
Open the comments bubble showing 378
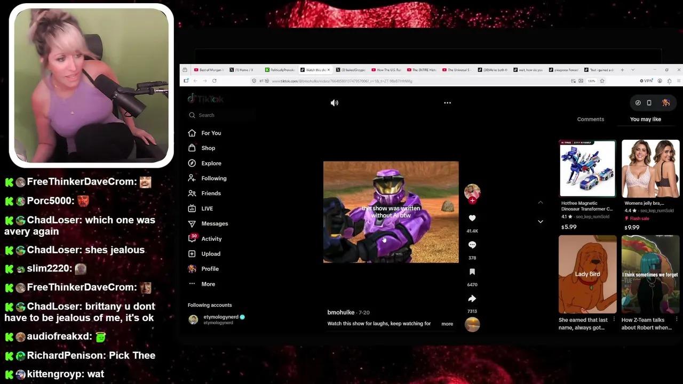pos(472,245)
